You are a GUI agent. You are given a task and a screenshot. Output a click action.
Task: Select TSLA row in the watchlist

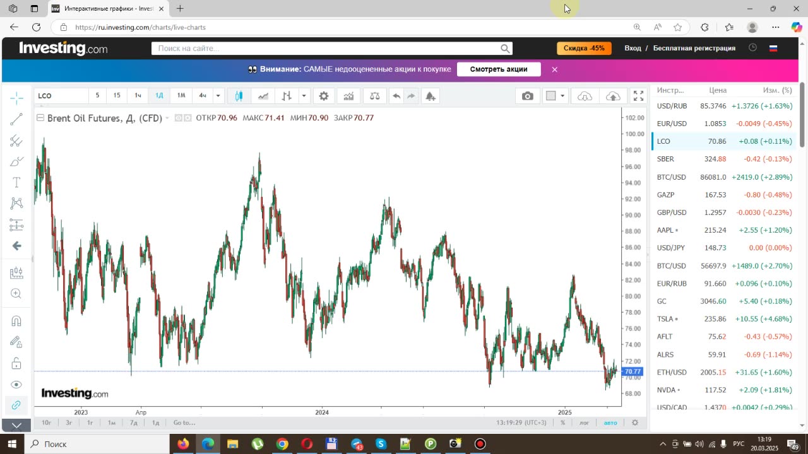724,319
